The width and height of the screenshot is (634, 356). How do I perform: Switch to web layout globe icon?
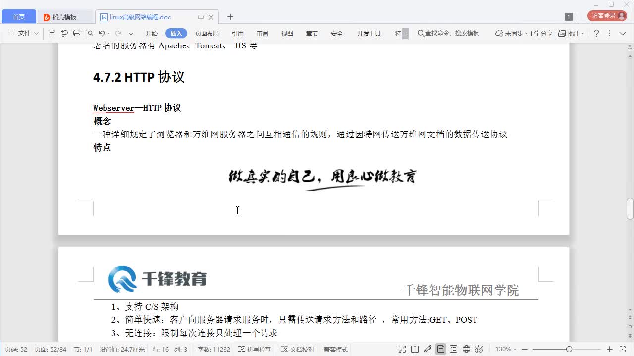pos(466,349)
